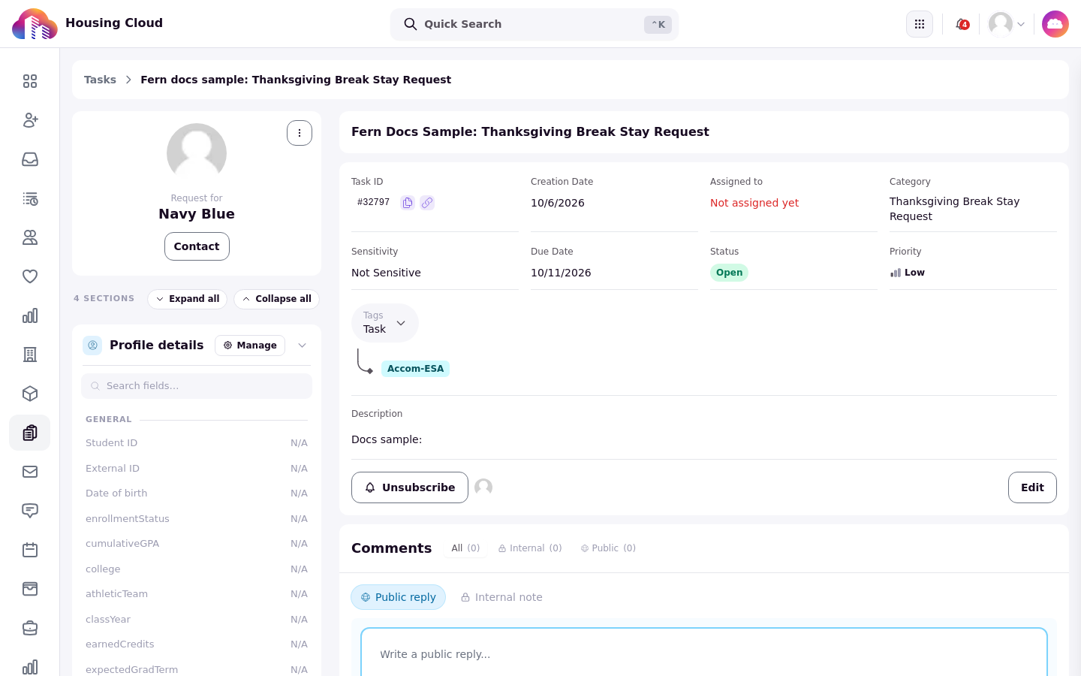Open the user avatar menu in header
This screenshot has width=1081, height=676.
1007,24
